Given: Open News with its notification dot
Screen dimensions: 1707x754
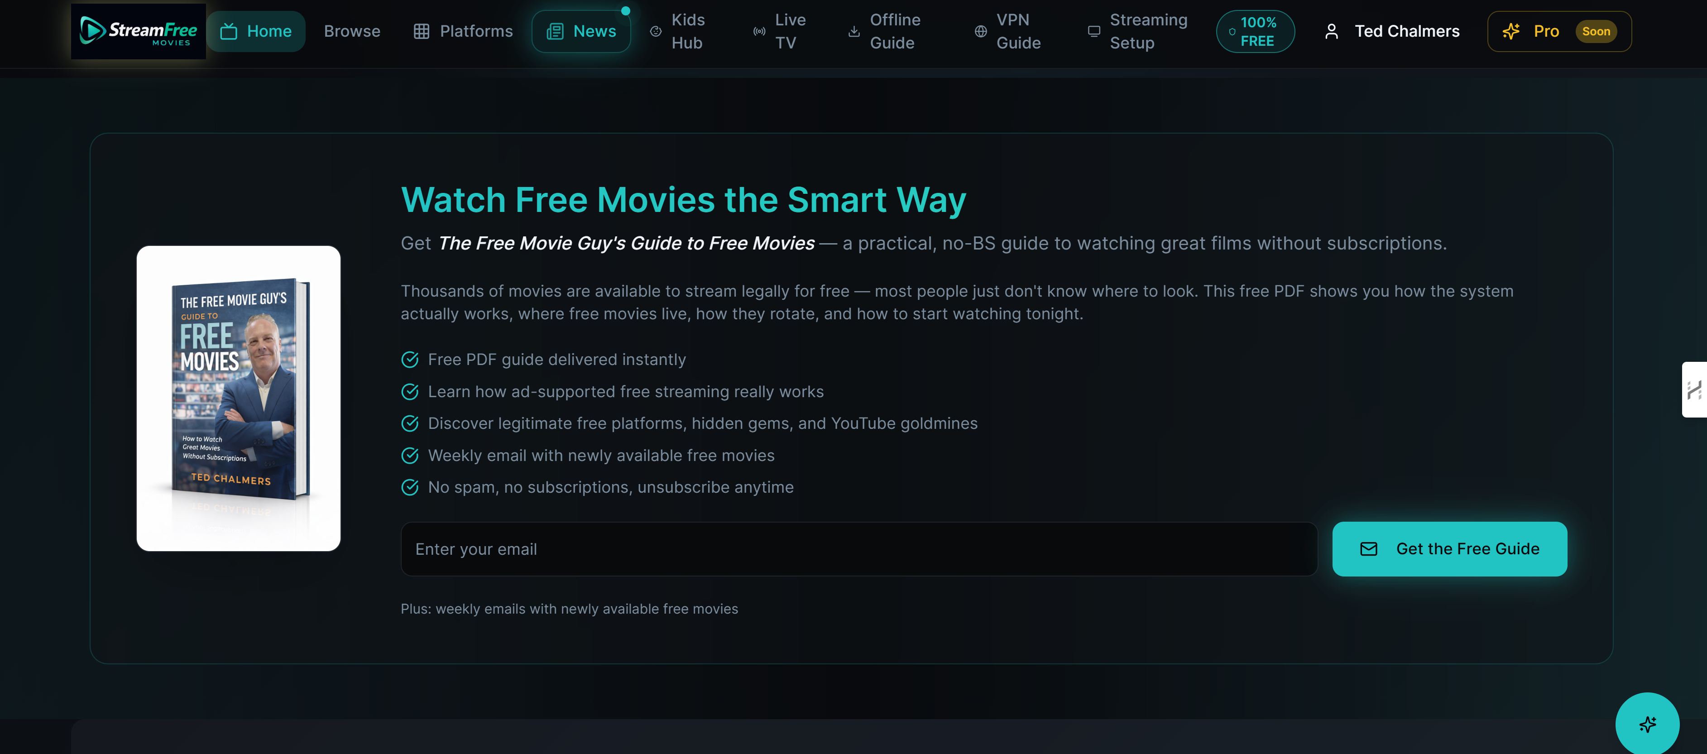Looking at the screenshot, I should (581, 30).
